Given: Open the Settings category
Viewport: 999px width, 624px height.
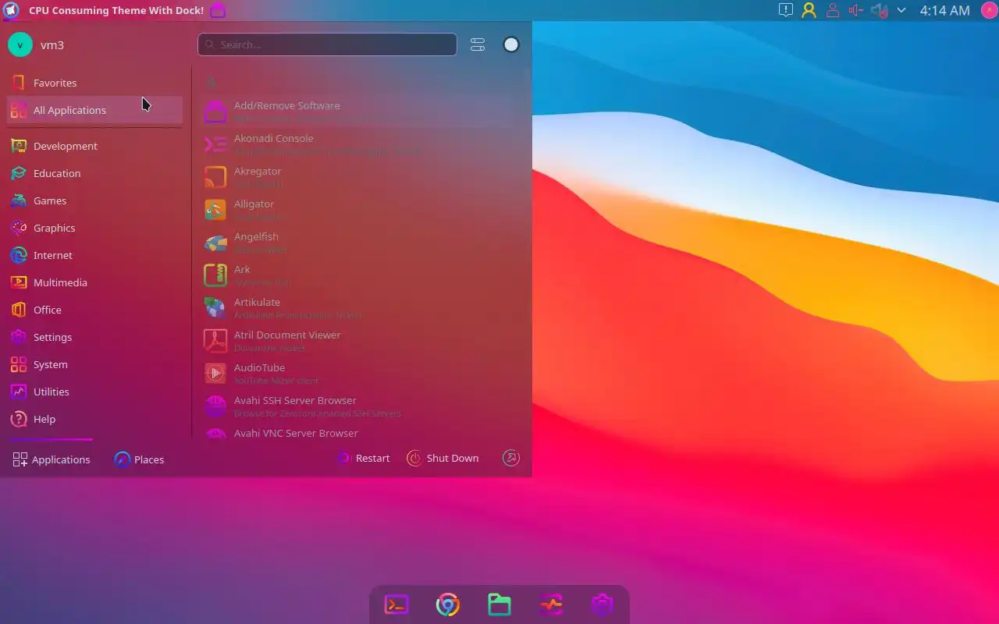Looking at the screenshot, I should pyautogui.click(x=95, y=337).
